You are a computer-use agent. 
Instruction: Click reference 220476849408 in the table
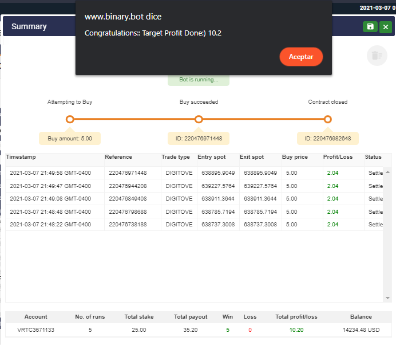tap(128, 199)
